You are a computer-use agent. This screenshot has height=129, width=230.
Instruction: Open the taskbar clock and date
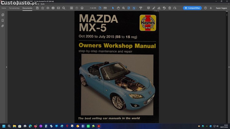[224, 126]
